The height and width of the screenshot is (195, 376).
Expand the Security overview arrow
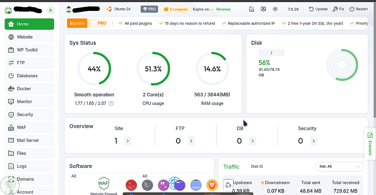coord(314,141)
